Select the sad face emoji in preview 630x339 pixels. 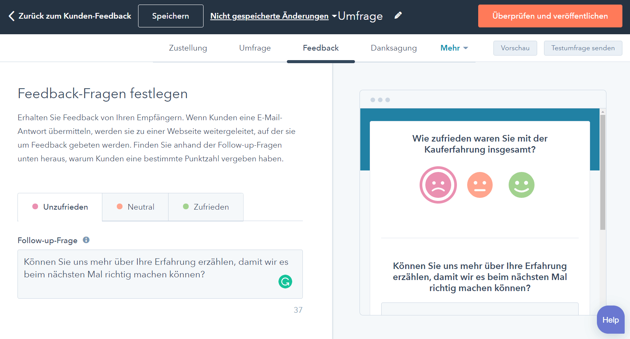[438, 185]
